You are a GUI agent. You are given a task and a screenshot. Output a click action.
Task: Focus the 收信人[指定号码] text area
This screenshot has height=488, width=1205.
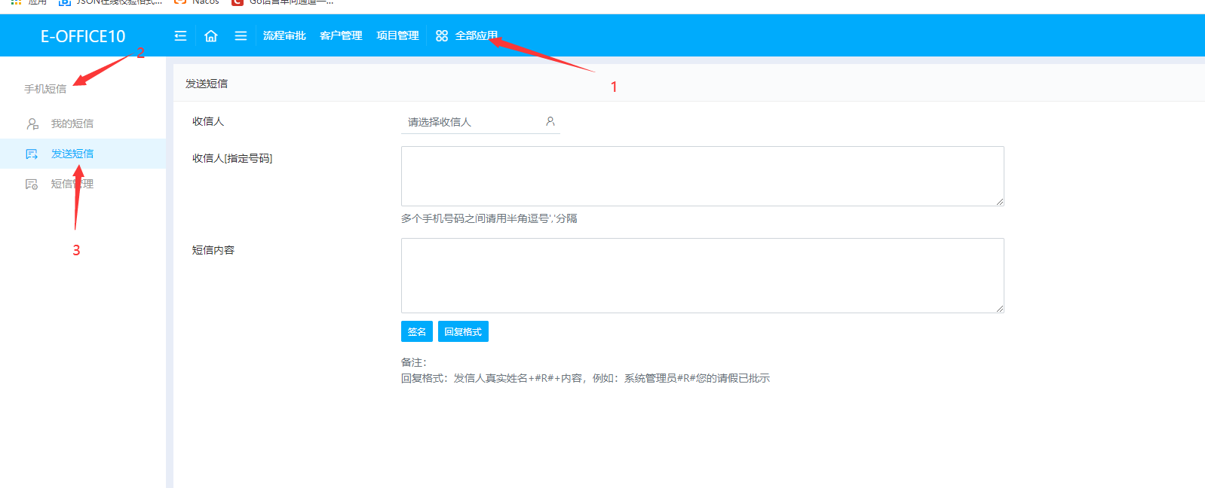coord(702,176)
